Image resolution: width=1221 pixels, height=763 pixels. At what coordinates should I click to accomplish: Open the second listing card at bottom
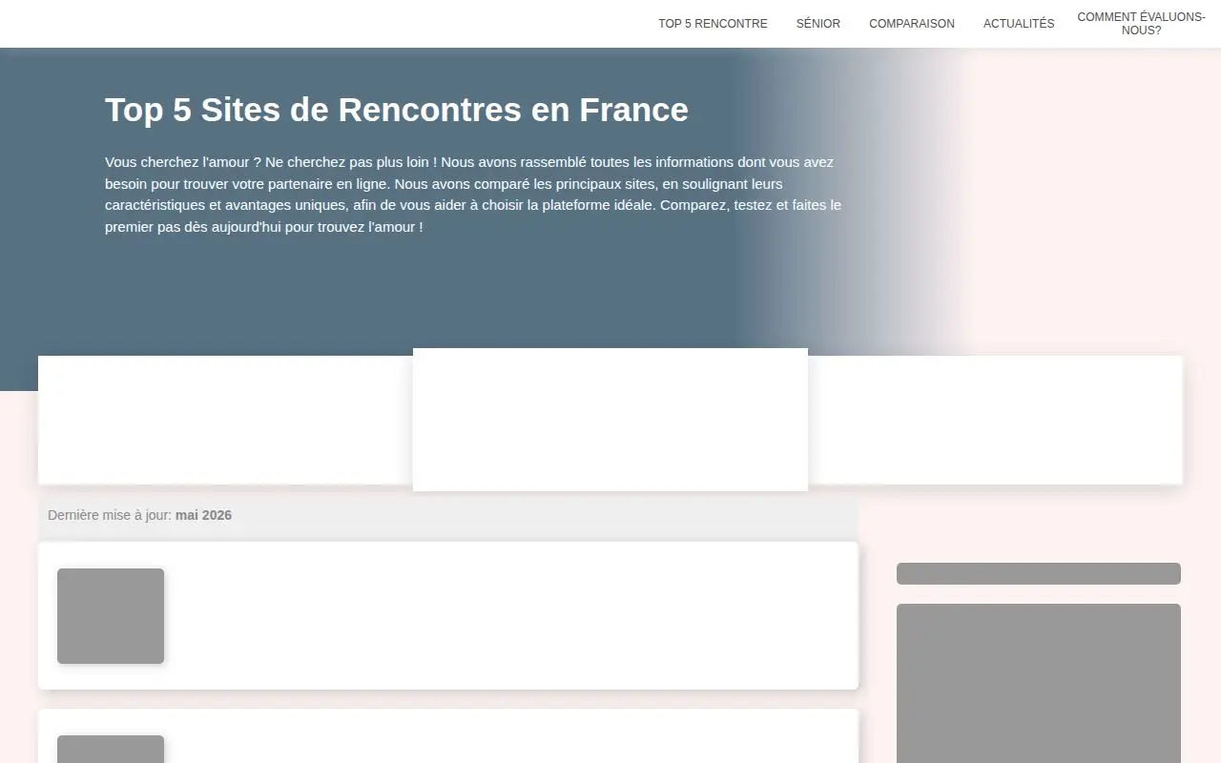(448, 736)
